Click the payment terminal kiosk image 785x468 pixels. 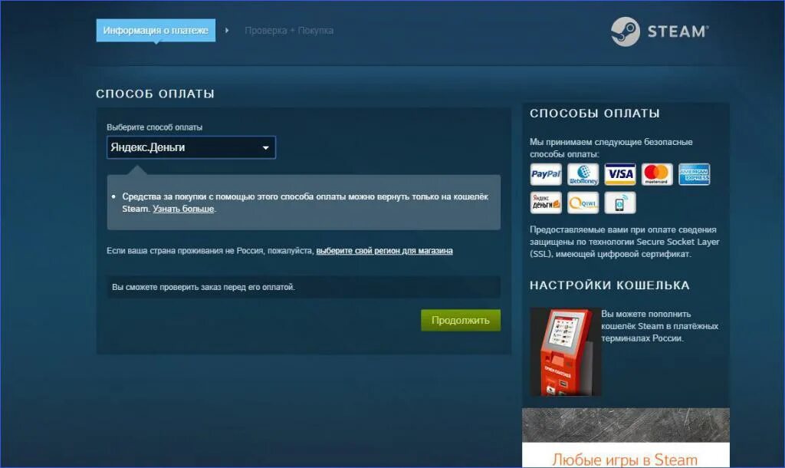tap(565, 351)
